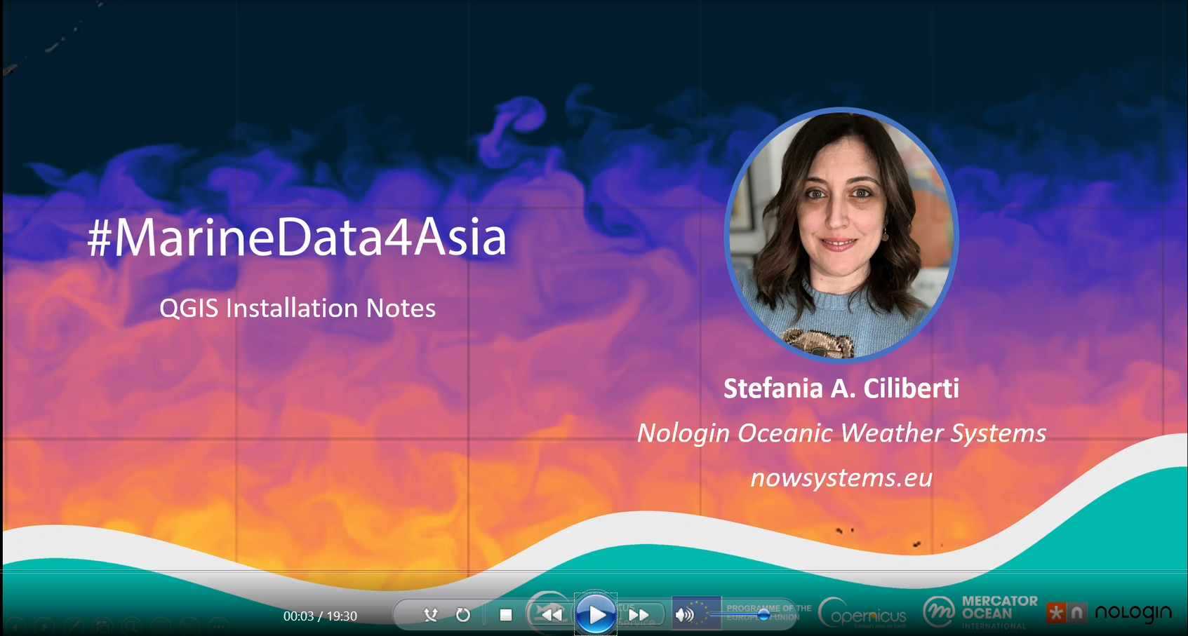Select the faint slideshow pen tool icon
The width and height of the screenshot is (1188, 636).
(73, 625)
